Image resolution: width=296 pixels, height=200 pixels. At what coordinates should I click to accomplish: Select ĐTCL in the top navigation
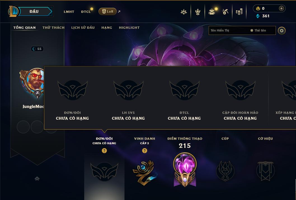(x=86, y=12)
